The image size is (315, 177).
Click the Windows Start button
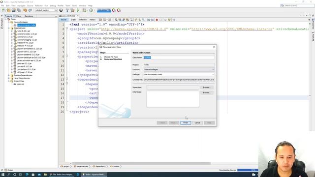click(3, 175)
